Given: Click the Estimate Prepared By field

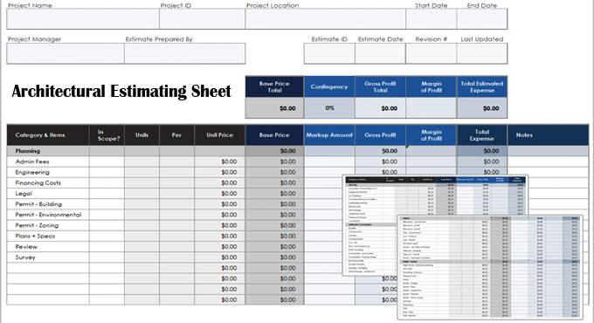Looking at the screenshot, I should 185,53.
